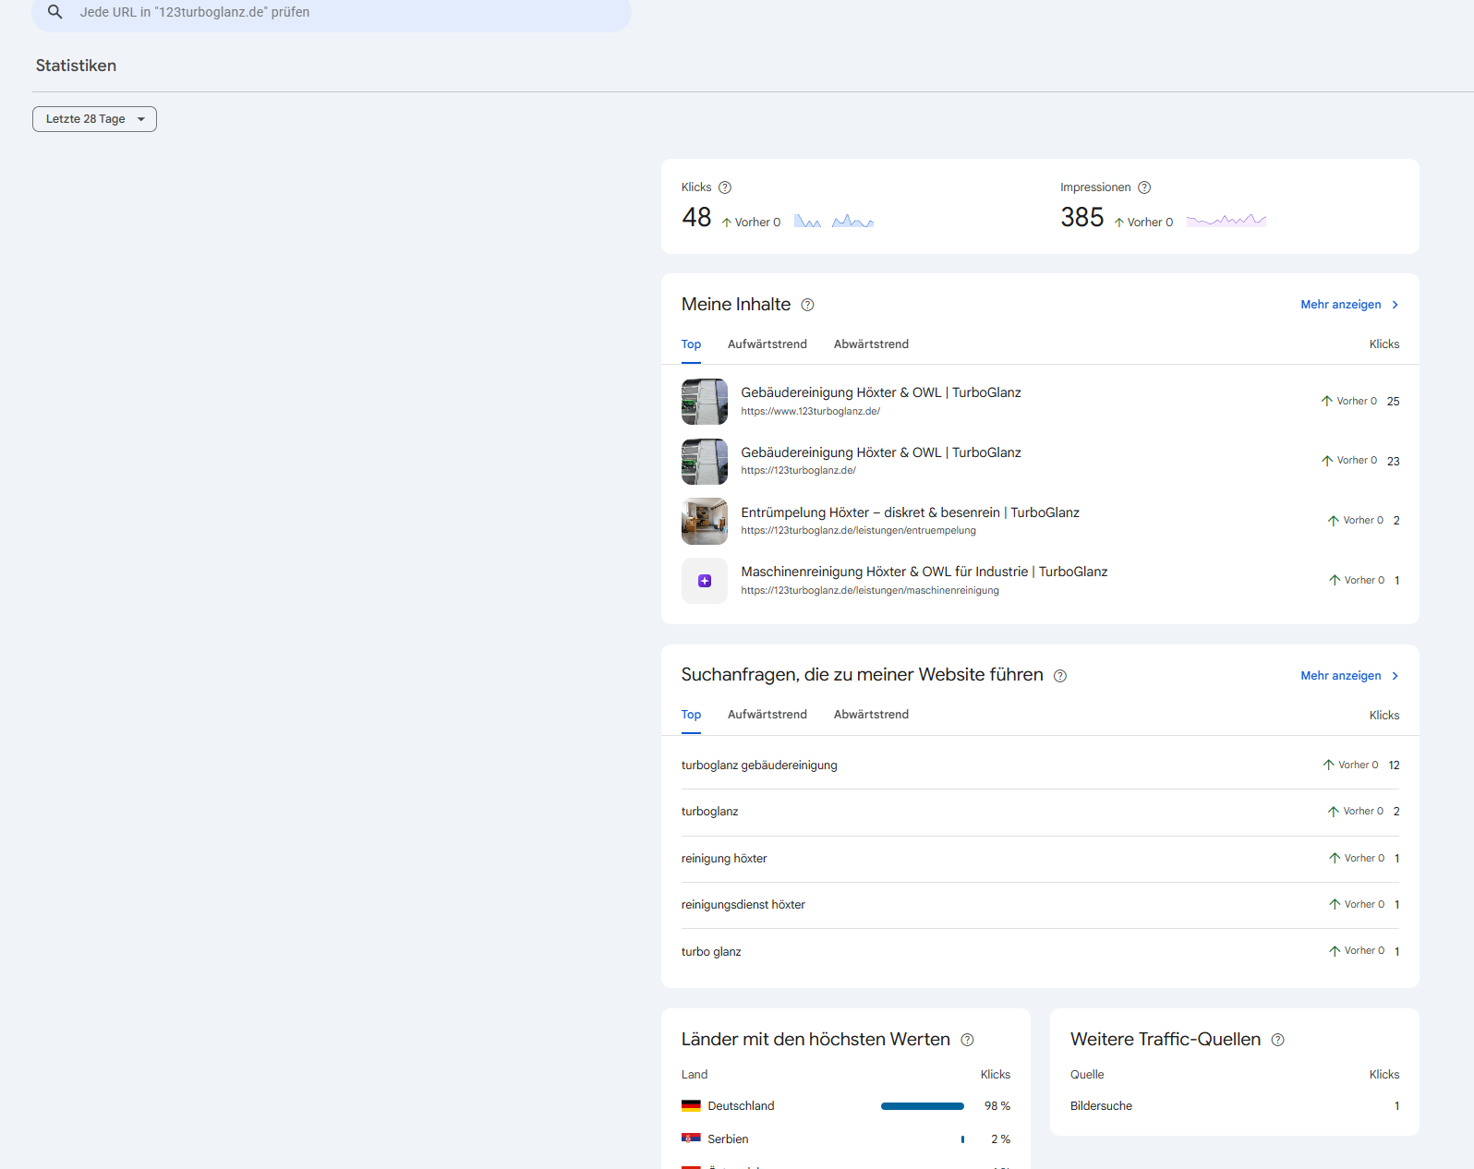1474x1169 pixels.
Task: Open the Entrümpelung Höxter page link
Action: (910, 512)
